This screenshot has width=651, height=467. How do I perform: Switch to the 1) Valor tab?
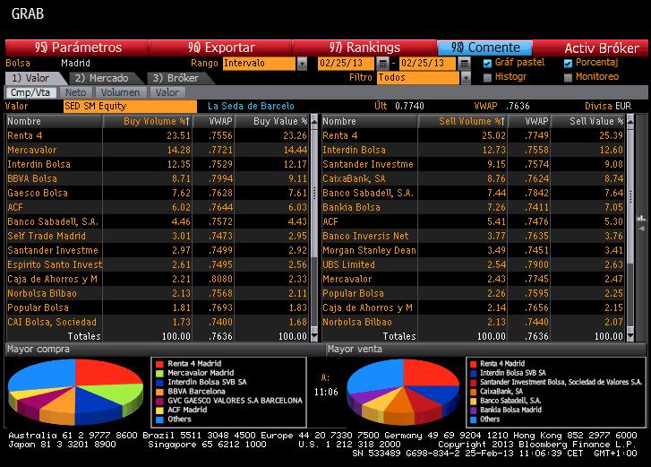click(x=33, y=78)
